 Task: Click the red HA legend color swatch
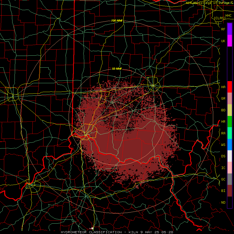click(x=230, y=87)
